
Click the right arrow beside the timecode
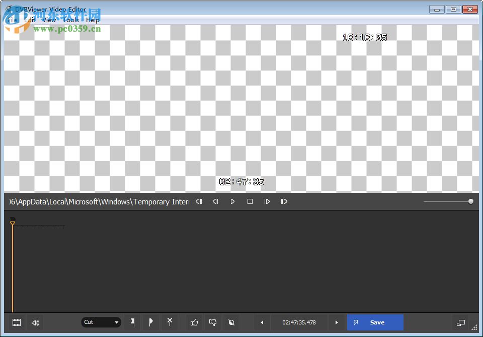336,322
